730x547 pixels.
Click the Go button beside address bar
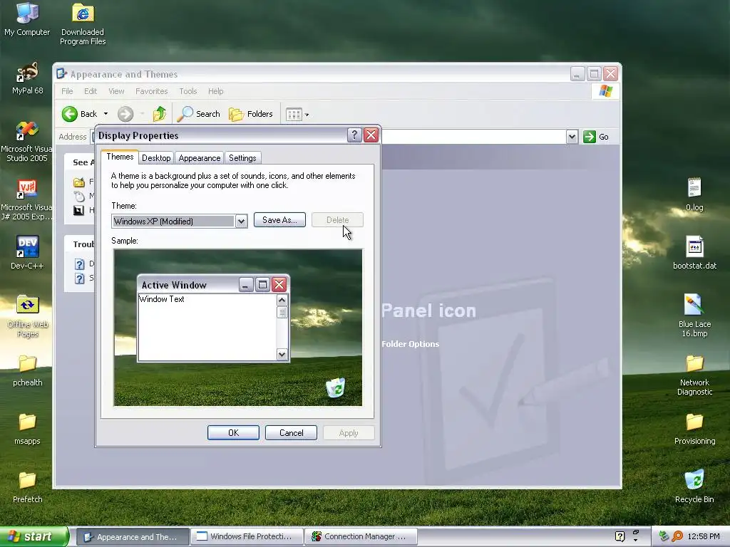coord(597,137)
